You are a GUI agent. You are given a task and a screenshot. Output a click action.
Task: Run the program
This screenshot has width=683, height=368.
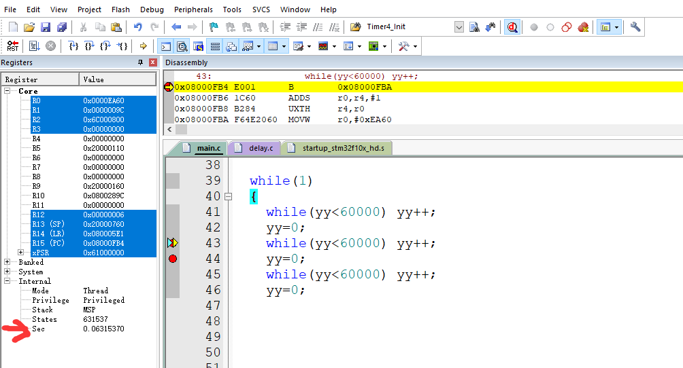pyautogui.click(x=34, y=45)
